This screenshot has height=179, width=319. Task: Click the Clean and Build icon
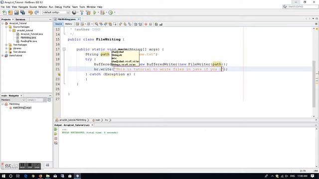point(88,12)
